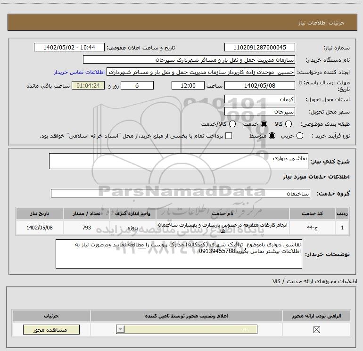This screenshot has width=363, height=351.
Task: Click the تعداد / مقدار column header
Action: (87, 213)
